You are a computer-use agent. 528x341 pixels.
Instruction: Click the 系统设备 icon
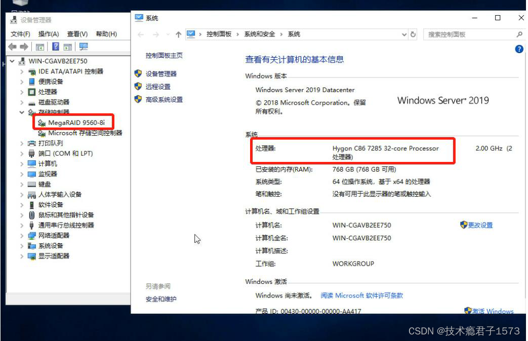point(32,246)
